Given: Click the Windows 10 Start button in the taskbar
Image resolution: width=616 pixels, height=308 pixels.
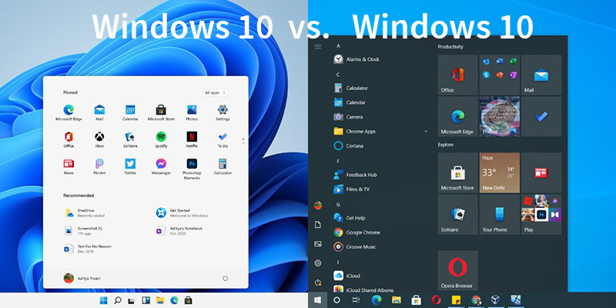Looking at the screenshot, I should coord(317,300).
